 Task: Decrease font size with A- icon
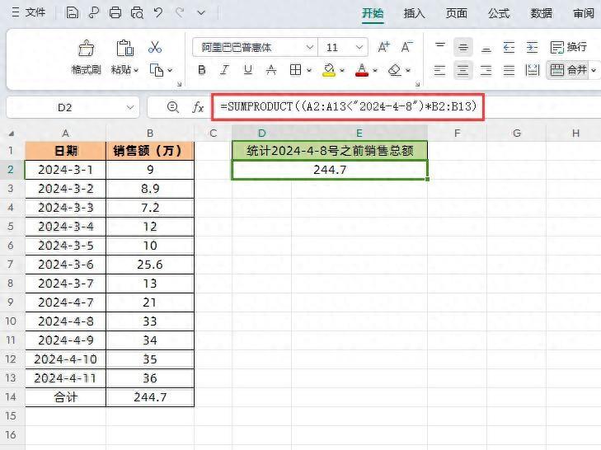point(406,47)
